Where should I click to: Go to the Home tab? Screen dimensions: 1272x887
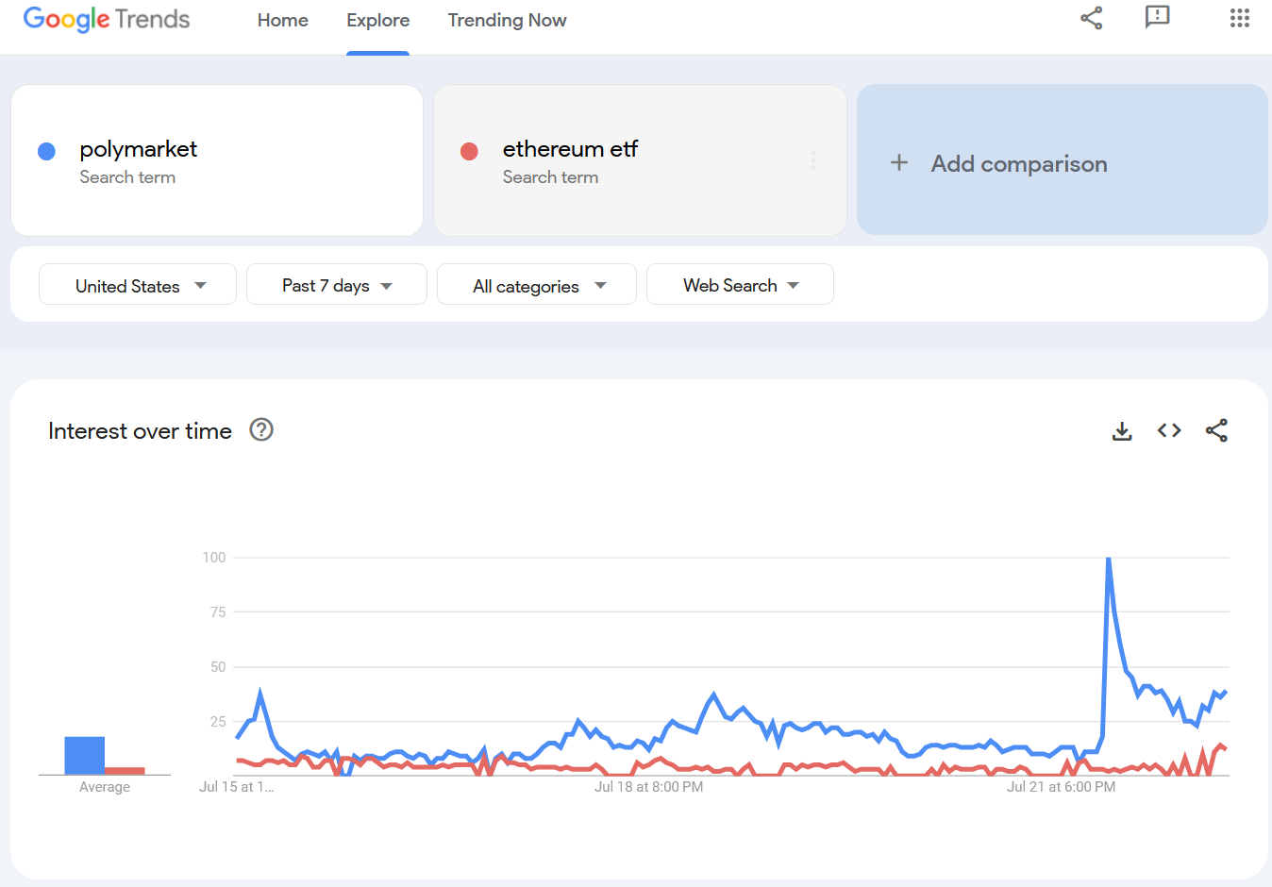tap(283, 21)
